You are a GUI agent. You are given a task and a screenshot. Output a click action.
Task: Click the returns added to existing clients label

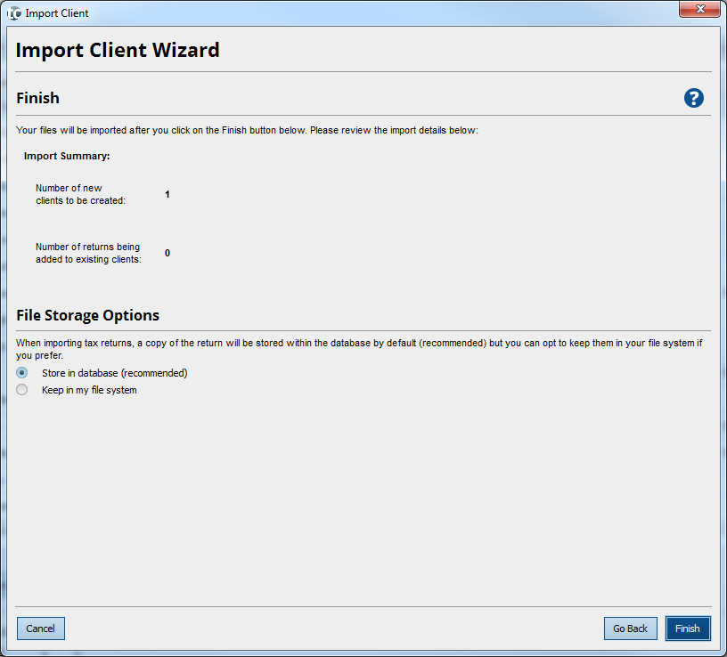point(88,253)
